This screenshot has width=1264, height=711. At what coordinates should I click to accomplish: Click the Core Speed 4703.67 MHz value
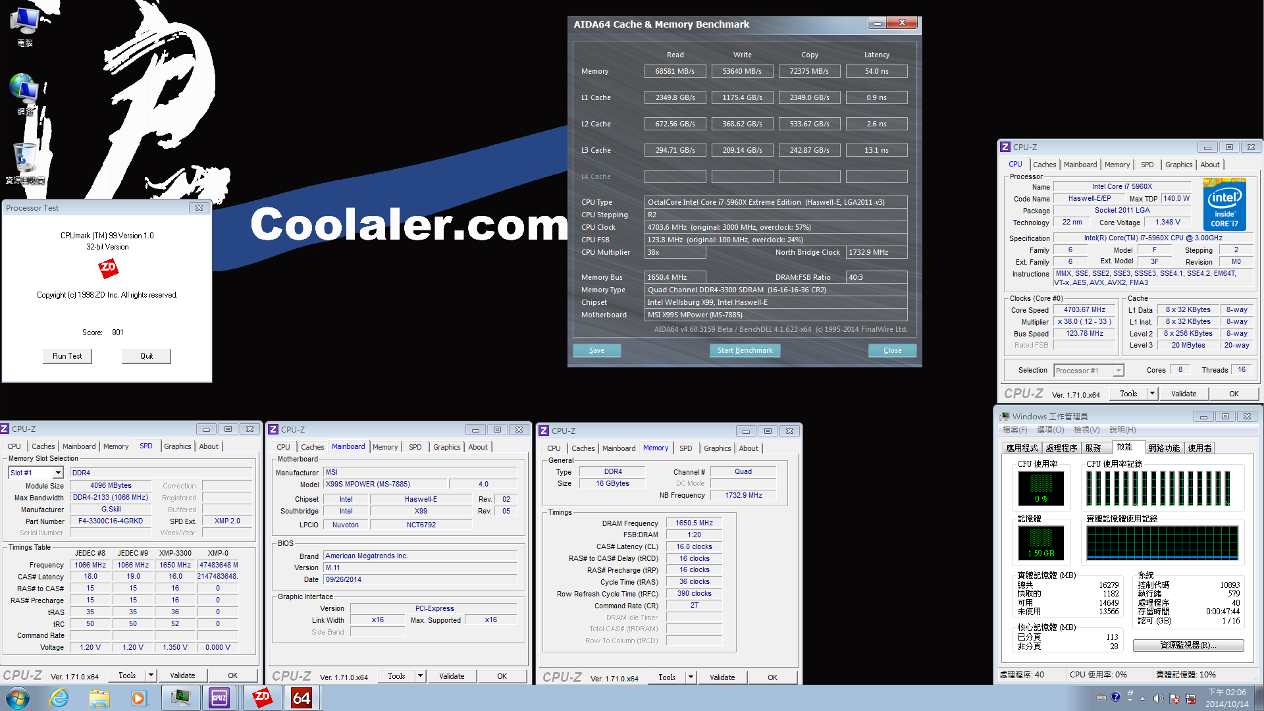pyautogui.click(x=1084, y=309)
